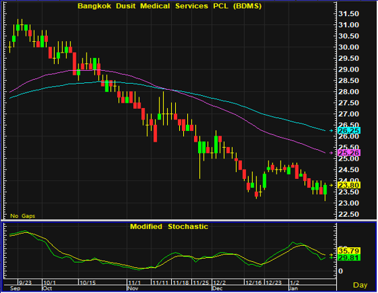Click the Sep month label
The height and width of the screenshot is (293, 378).
tap(15, 288)
